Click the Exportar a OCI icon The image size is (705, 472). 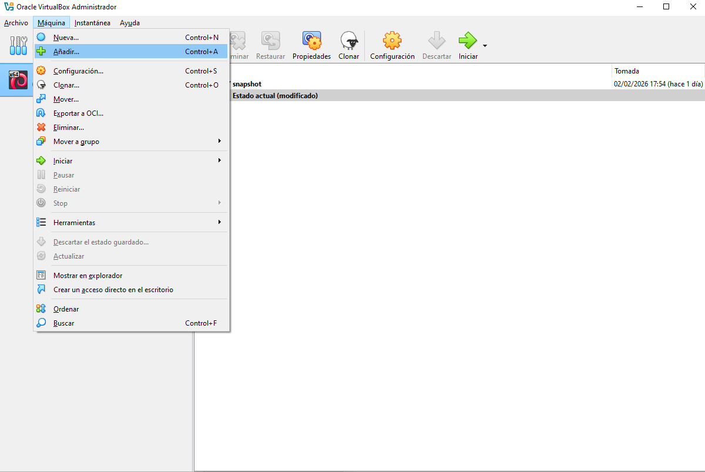point(41,113)
